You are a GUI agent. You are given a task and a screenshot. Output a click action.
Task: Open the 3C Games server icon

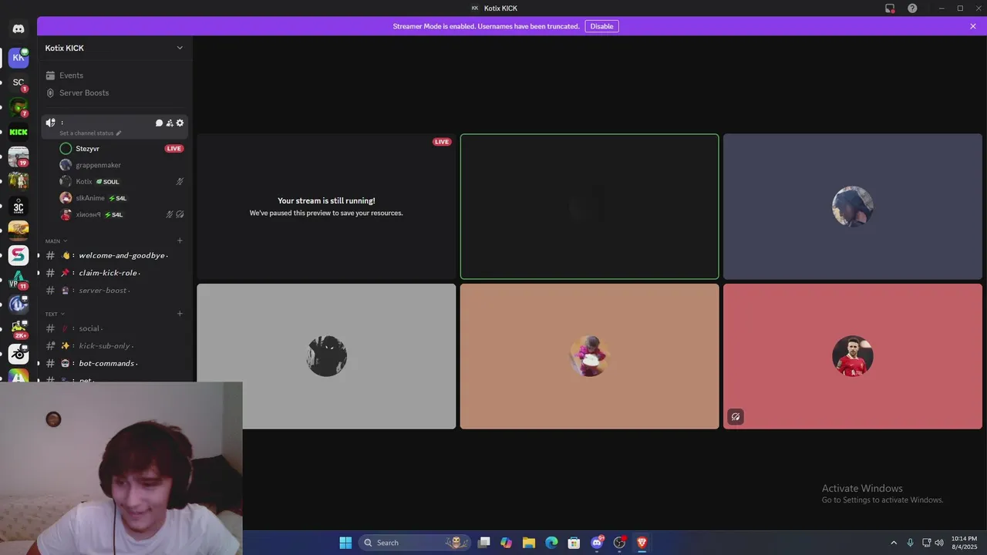point(19,207)
